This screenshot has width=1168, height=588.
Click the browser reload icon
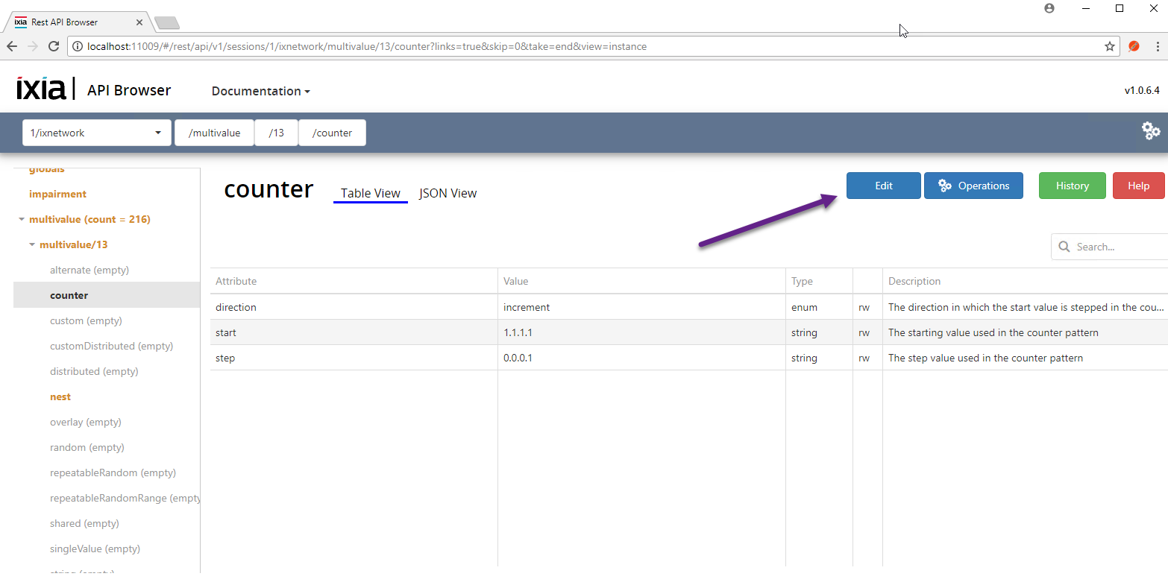54,46
